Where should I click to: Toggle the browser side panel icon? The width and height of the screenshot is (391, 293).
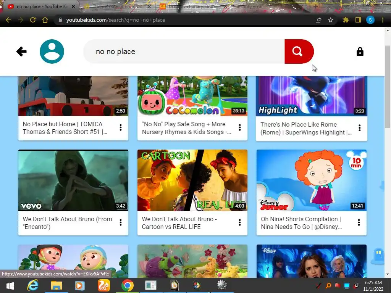point(358,20)
